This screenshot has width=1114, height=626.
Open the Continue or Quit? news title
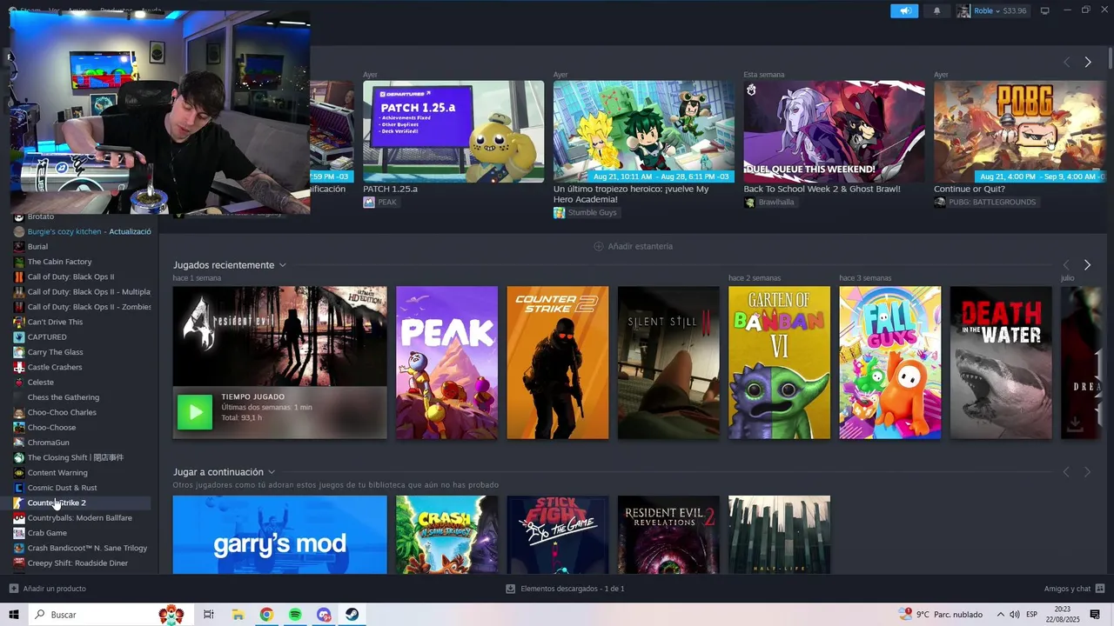(970, 189)
